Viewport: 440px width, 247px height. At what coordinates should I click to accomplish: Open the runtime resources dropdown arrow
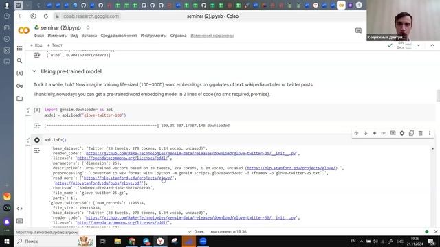419,45
